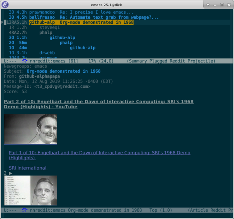Viewport: 234px width, 219px height.
Task: Click second thumbnail with list and Engelbart
Action: coord(31,190)
